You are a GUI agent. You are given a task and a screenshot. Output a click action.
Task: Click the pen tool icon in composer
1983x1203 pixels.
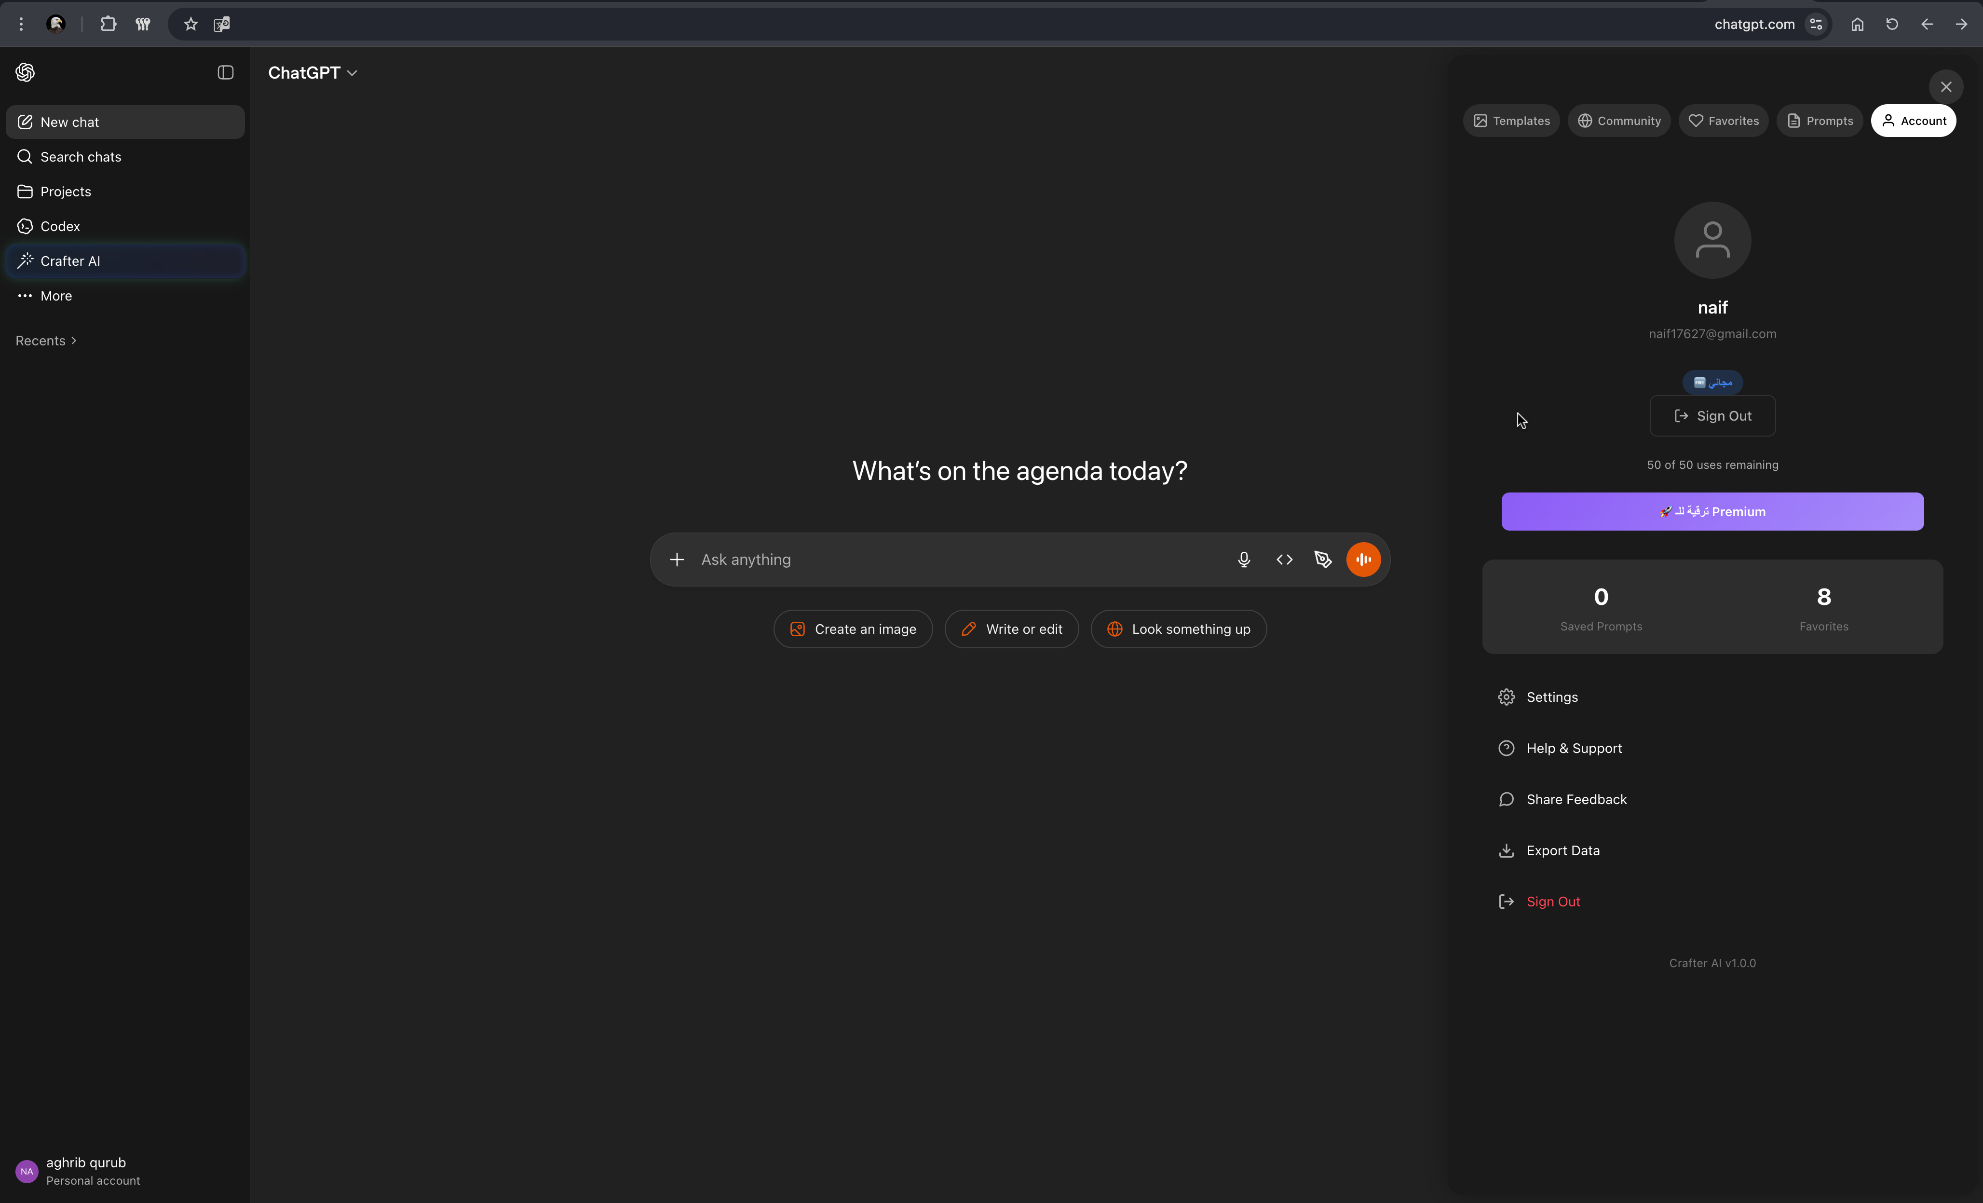point(1322,559)
